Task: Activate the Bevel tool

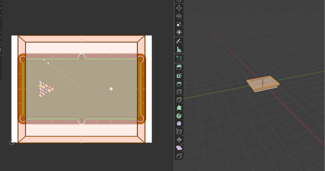Action: click(179, 84)
